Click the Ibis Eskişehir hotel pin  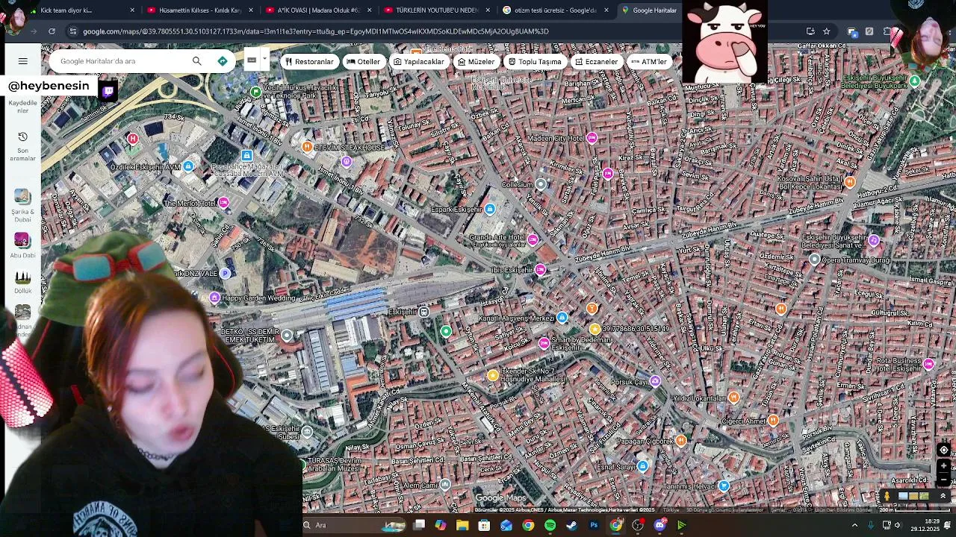coord(540,270)
